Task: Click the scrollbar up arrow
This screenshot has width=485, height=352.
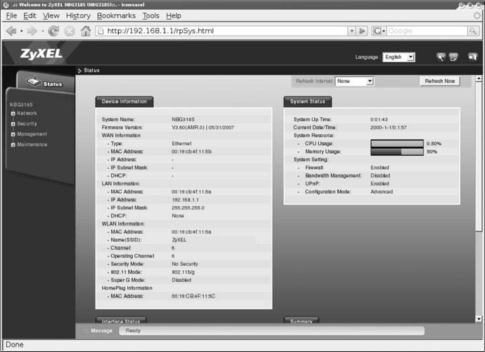Action: coord(479,78)
